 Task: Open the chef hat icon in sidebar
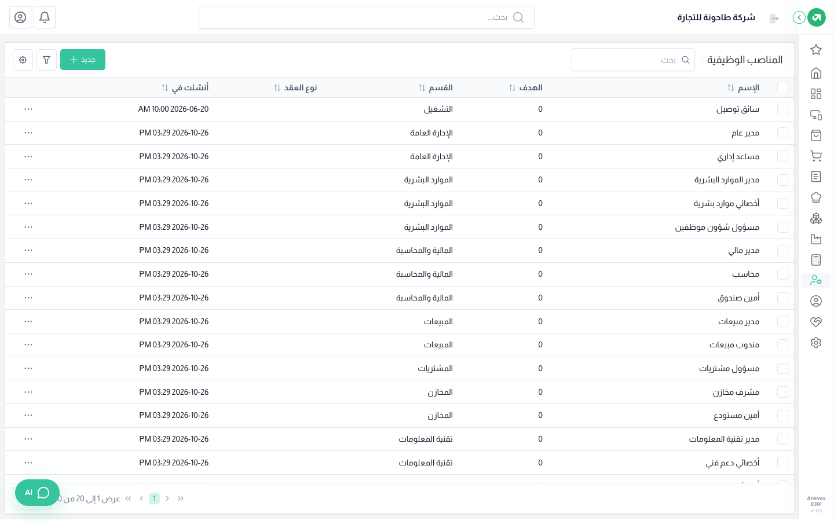click(x=816, y=197)
